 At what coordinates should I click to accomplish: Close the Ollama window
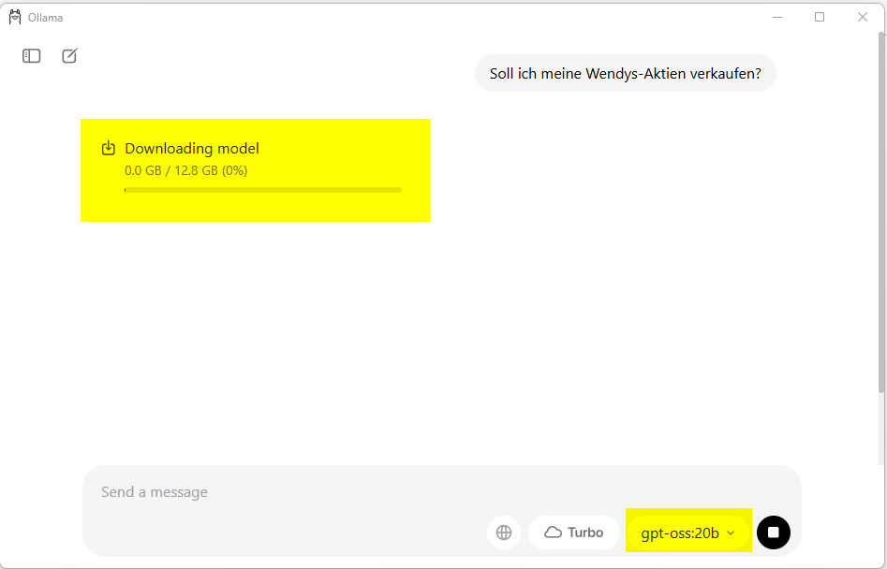[x=863, y=17]
